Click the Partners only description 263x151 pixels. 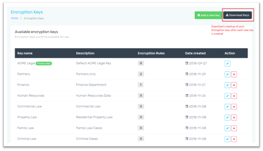coord(86,74)
